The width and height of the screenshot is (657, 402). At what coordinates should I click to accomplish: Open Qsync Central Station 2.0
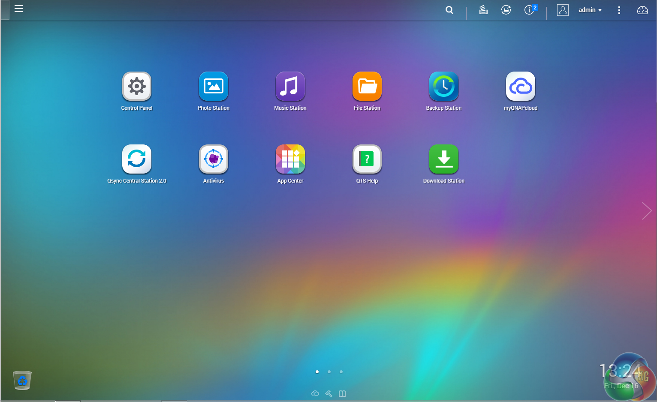[137, 159]
